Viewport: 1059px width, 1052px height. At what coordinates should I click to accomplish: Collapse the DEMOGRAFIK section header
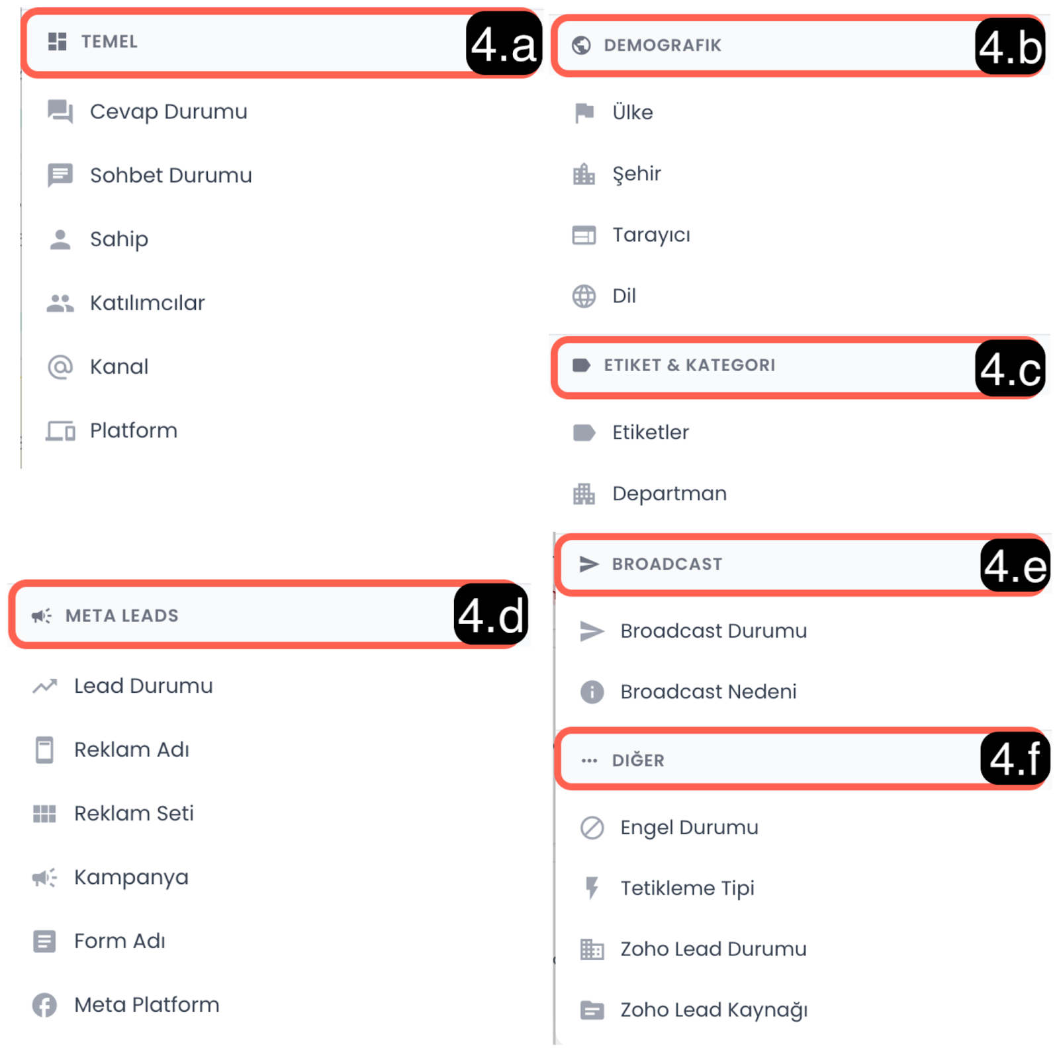[x=761, y=46]
